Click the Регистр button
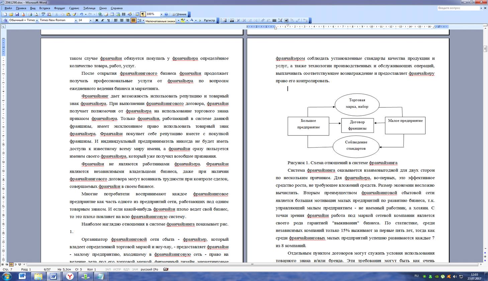Screen dimensions: 488x281 209,20
